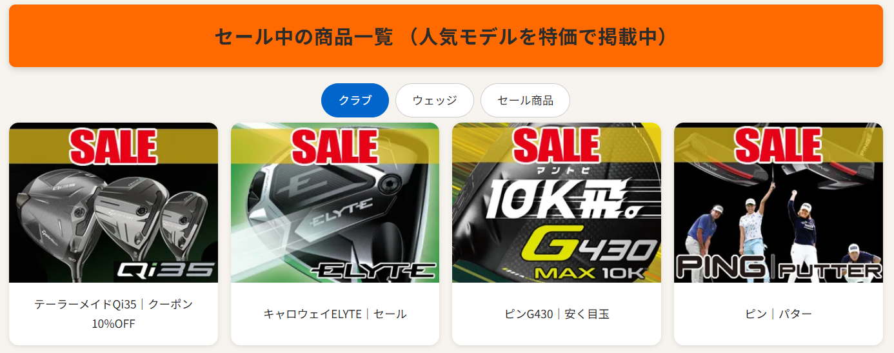This screenshot has height=353, width=894.
Task: Open the Callaway ELYTE driver thumbnail
Action: tap(335, 203)
